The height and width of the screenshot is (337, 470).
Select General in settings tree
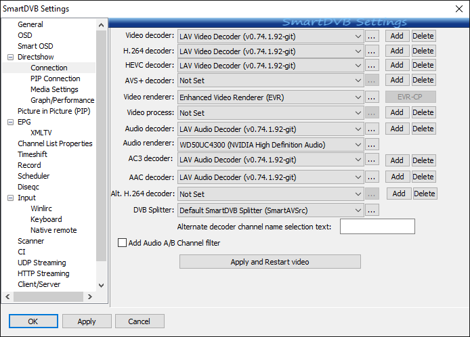[x=30, y=24]
